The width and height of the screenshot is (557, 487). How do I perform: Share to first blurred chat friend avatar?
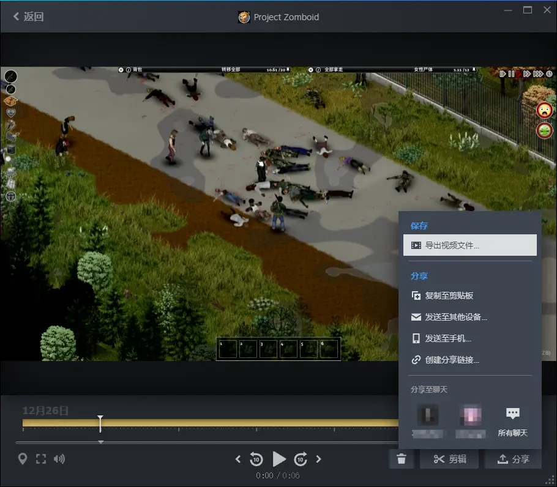click(427, 416)
